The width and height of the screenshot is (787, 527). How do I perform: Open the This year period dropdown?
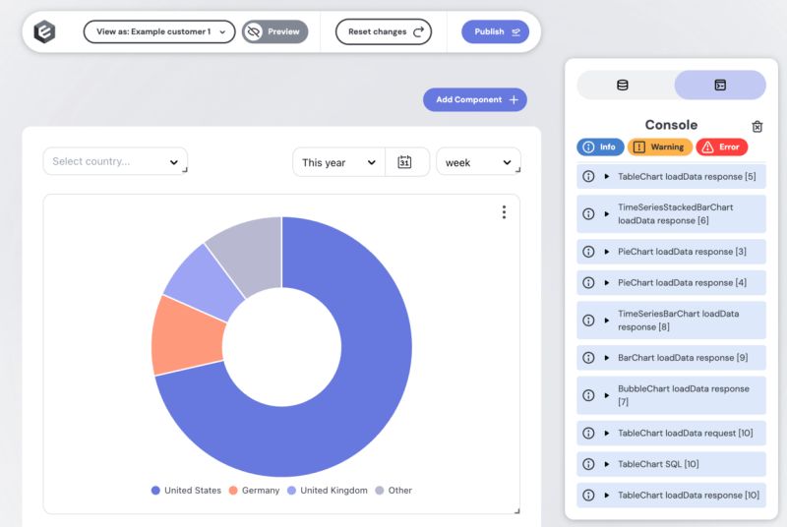338,162
